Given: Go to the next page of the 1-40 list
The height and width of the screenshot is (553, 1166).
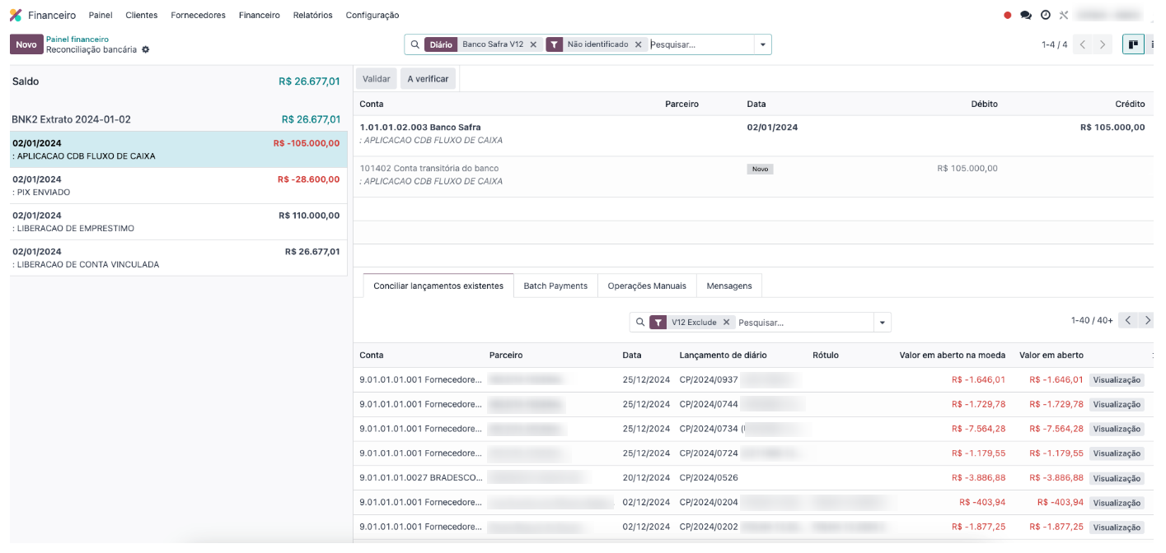Looking at the screenshot, I should click(1147, 320).
